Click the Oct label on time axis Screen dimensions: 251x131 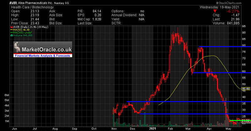tap(94, 128)
